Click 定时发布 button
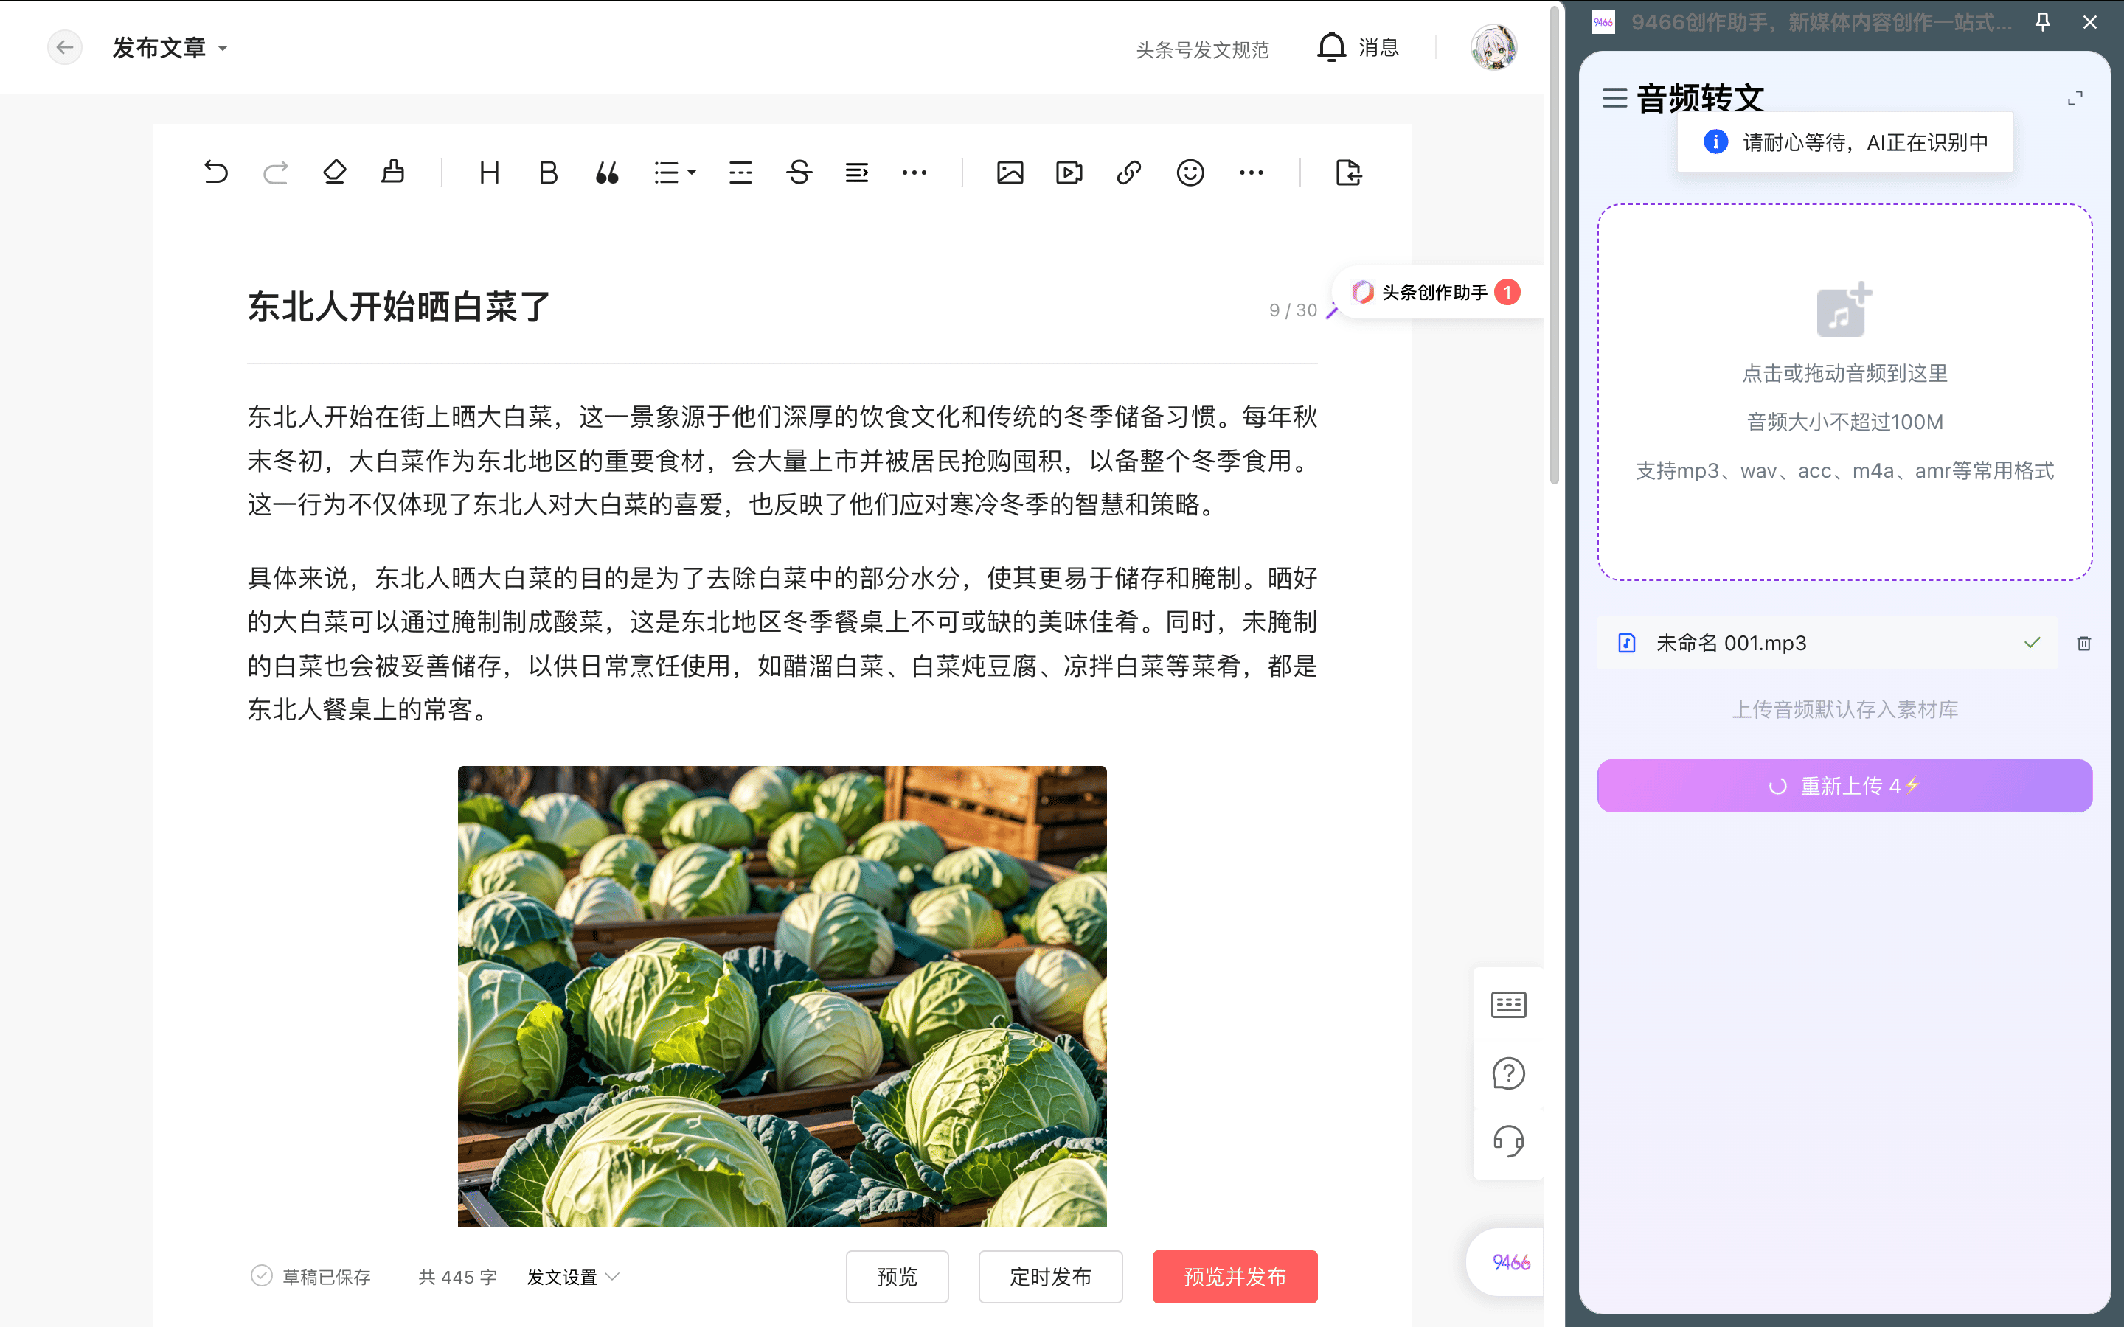Image resolution: width=2124 pixels, height=1327 pixels. [x=1051, y=1277]
